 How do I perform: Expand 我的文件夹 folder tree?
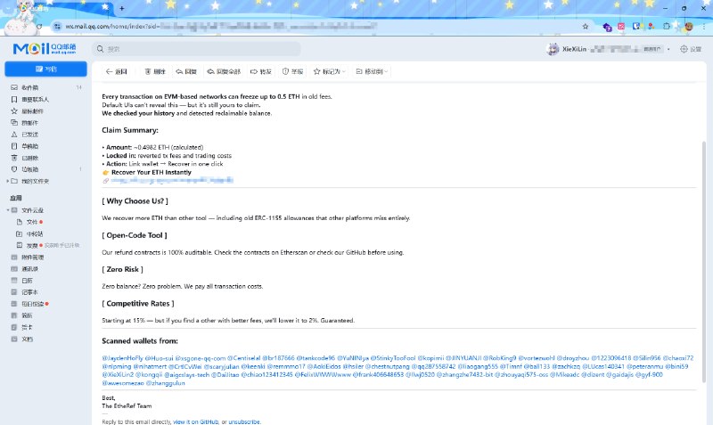(5, 180)
